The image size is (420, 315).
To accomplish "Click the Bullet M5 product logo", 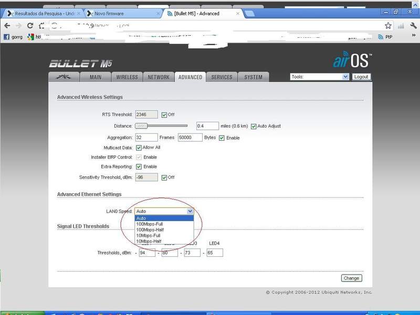I will [81, 64].
